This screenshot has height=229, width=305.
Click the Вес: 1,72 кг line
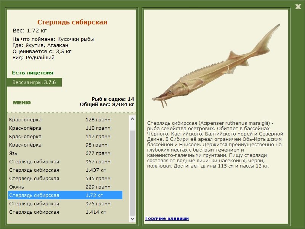[x=30, y=31]
